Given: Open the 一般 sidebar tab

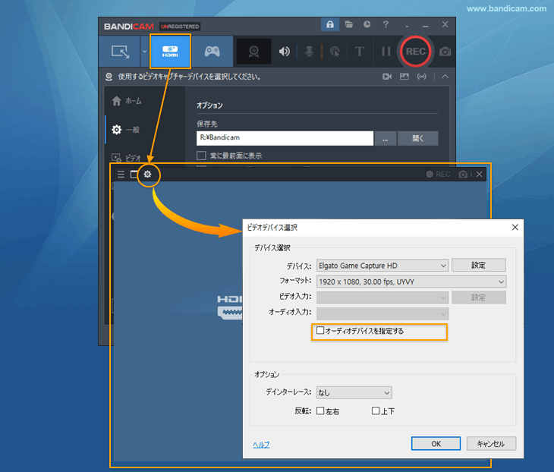Looking at the screenshot, I should click(x=126, y=130).
